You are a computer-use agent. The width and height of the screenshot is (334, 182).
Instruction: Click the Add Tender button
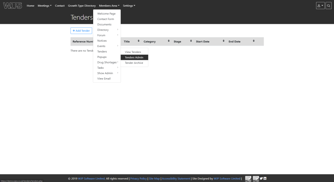coord(81,31)
